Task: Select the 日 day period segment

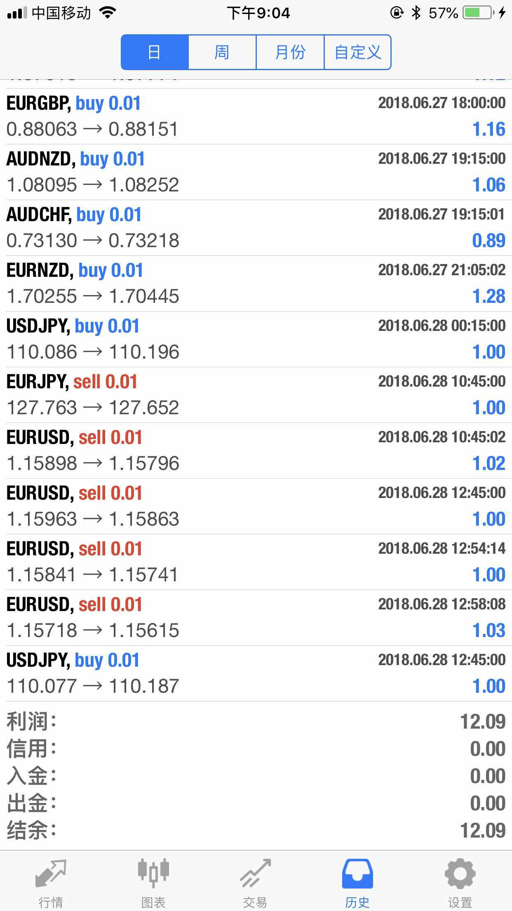Action: click(155, 52)
